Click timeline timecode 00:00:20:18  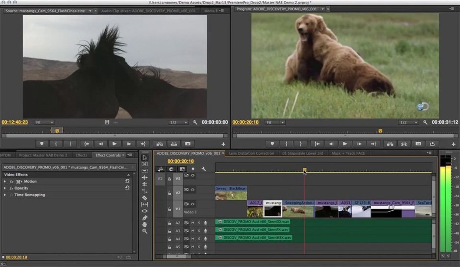coord(181,161)
